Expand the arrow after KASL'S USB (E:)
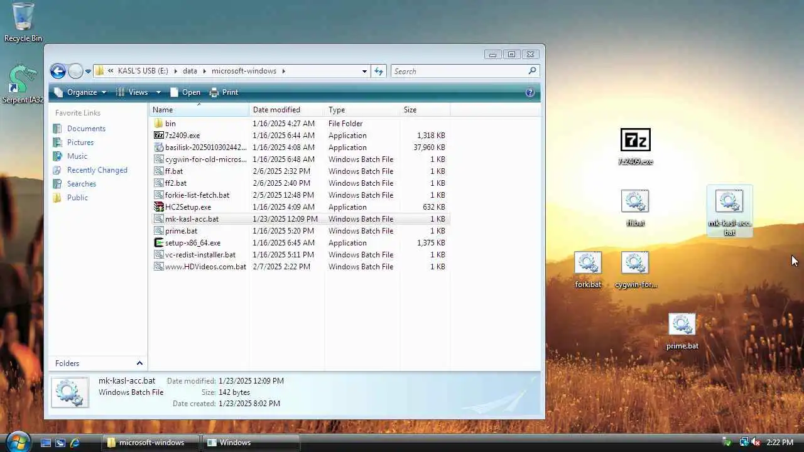804x452 pixels. click(176, 71)
